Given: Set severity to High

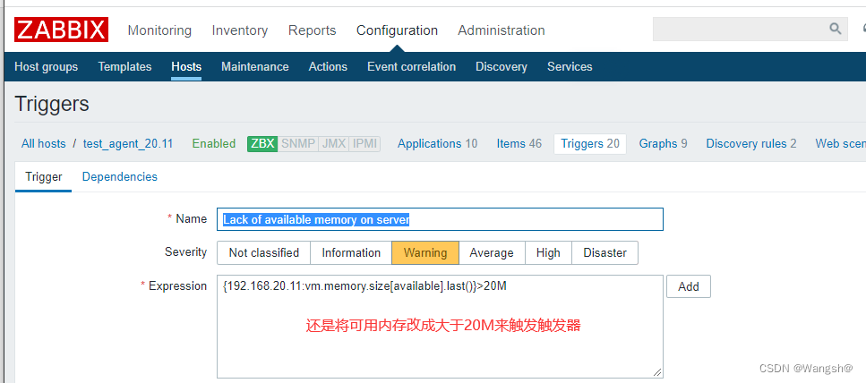Looking at the screenshot, I should pos(548,252).
